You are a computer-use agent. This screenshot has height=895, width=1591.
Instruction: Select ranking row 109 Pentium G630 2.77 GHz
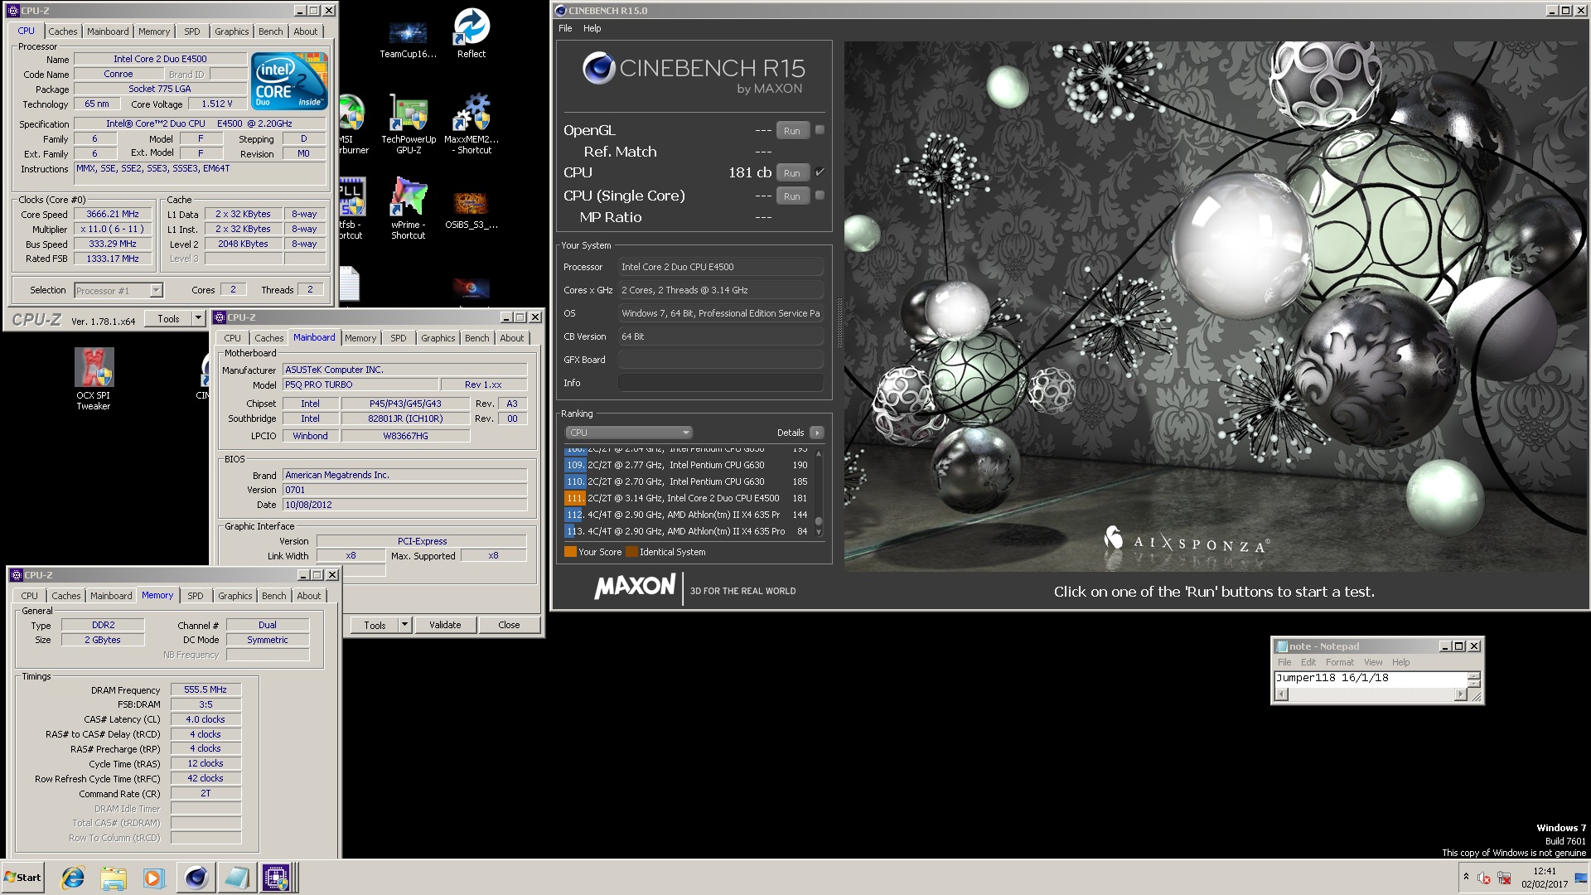coord(687,465)
